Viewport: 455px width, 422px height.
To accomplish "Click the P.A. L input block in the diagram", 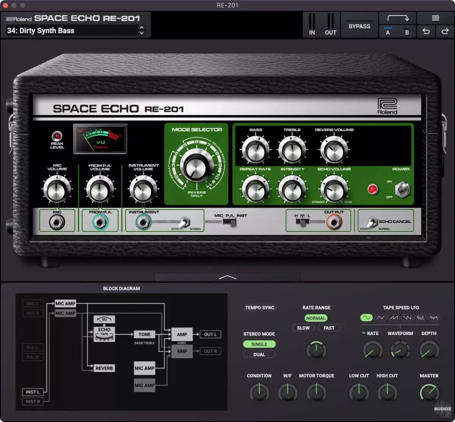I will point(33,347).
